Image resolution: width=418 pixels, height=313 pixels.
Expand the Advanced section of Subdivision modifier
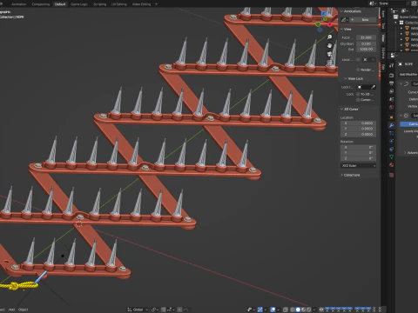point(406,152)
